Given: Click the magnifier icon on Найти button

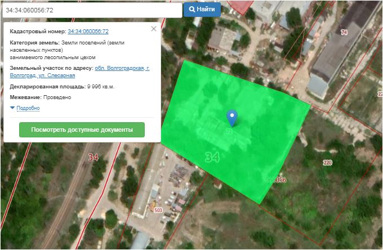Looking at the screenshot, I should point(192,10).
